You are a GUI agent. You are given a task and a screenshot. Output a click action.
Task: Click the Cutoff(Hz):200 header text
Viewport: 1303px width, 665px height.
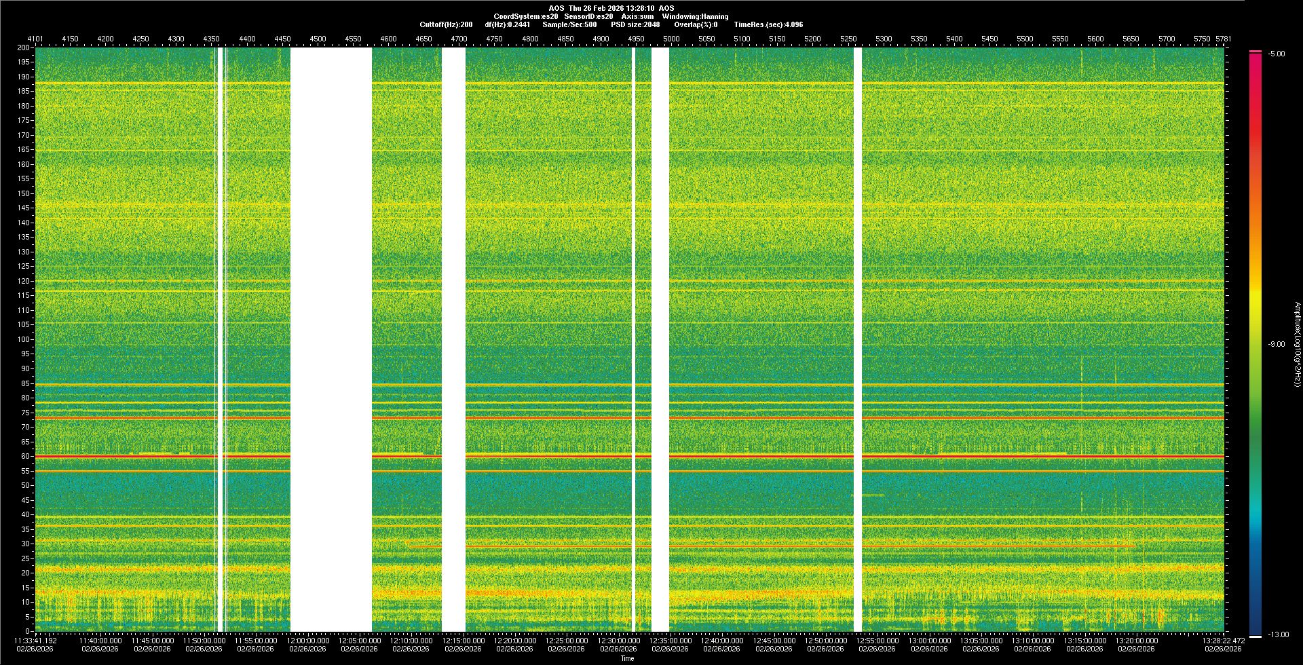tap(446, 24)
